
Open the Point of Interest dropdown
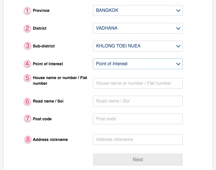pos(138,64)
